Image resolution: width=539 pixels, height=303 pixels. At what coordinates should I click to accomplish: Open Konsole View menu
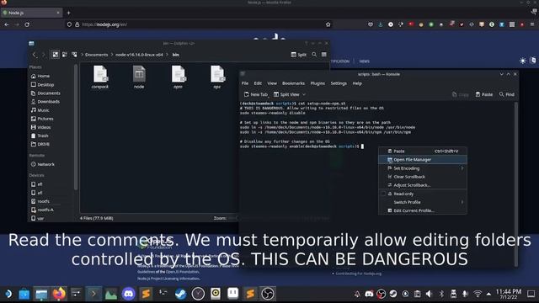[272, 83]
